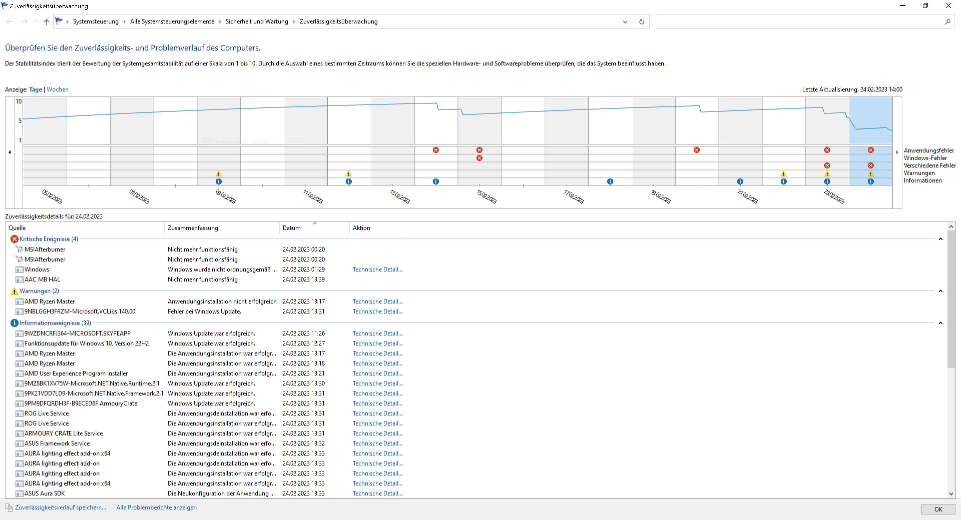Select the Tage chart view
Image resolution: width=961 pixels, height=520 pixels.
pyautogui.click(x=36, y=89)
